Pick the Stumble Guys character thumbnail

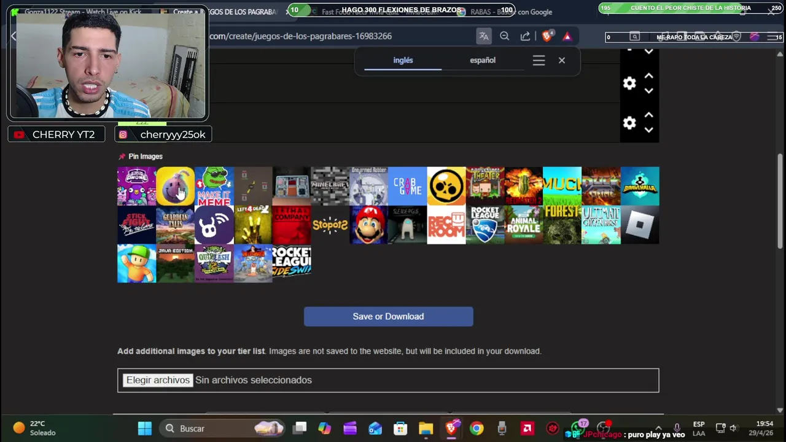[136, 263]
